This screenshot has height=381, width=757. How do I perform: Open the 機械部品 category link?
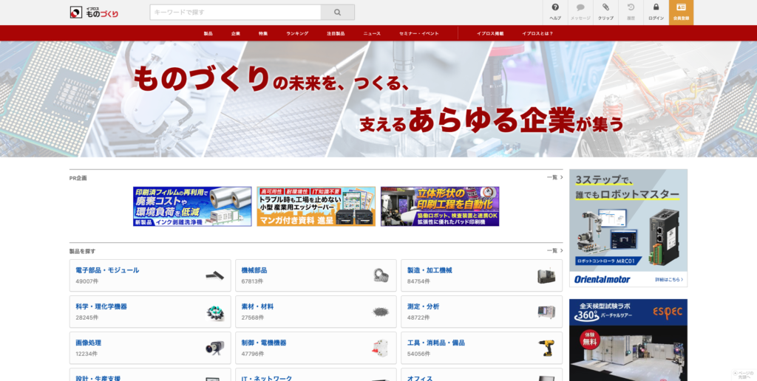254,270
